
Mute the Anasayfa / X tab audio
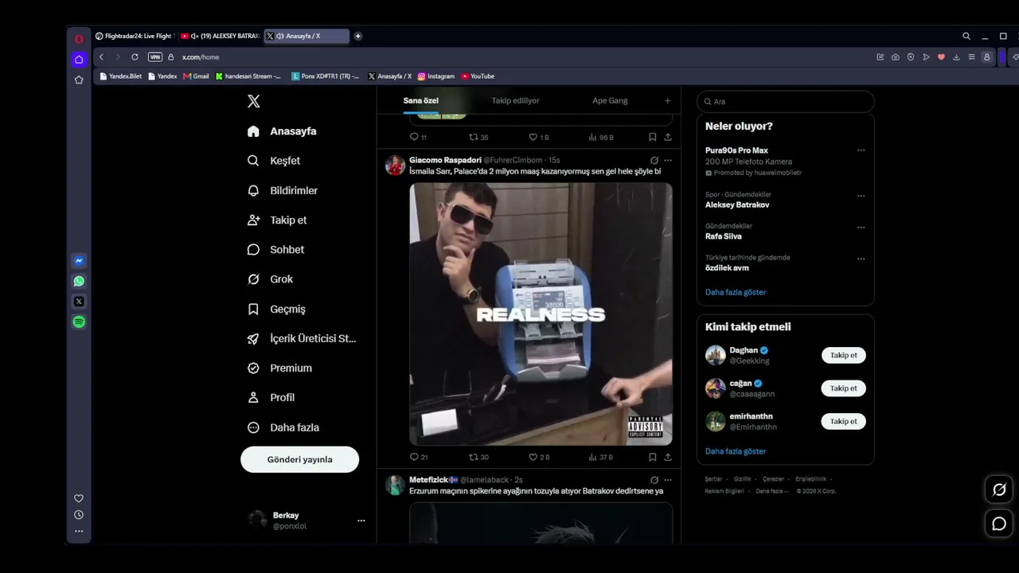(x=279, y=36)
